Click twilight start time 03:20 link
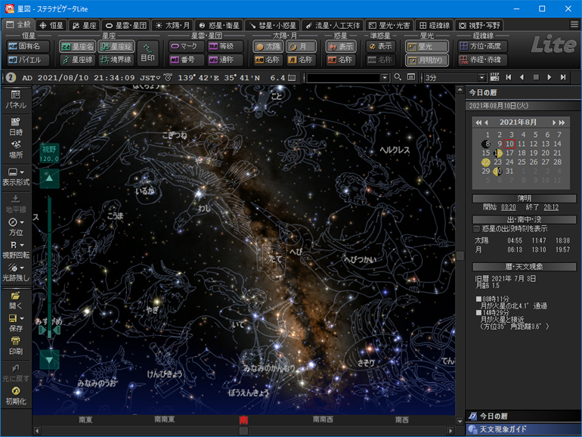 point(508,207)
